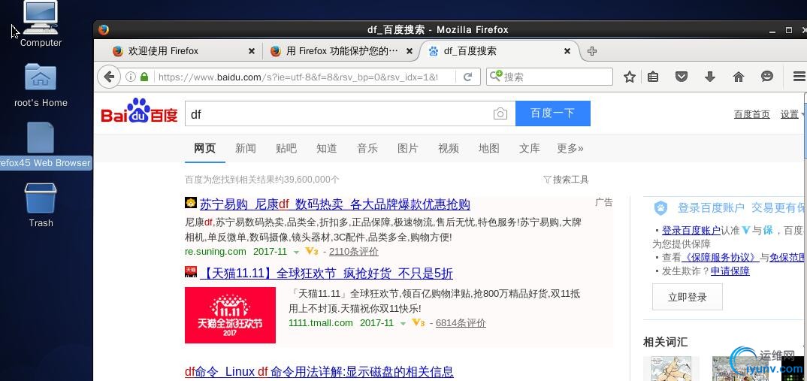Screen dimensions: 807x381
Task: Click the V3 credibility badge for 1111.tmall.com
Action: (x=419, y=323)
